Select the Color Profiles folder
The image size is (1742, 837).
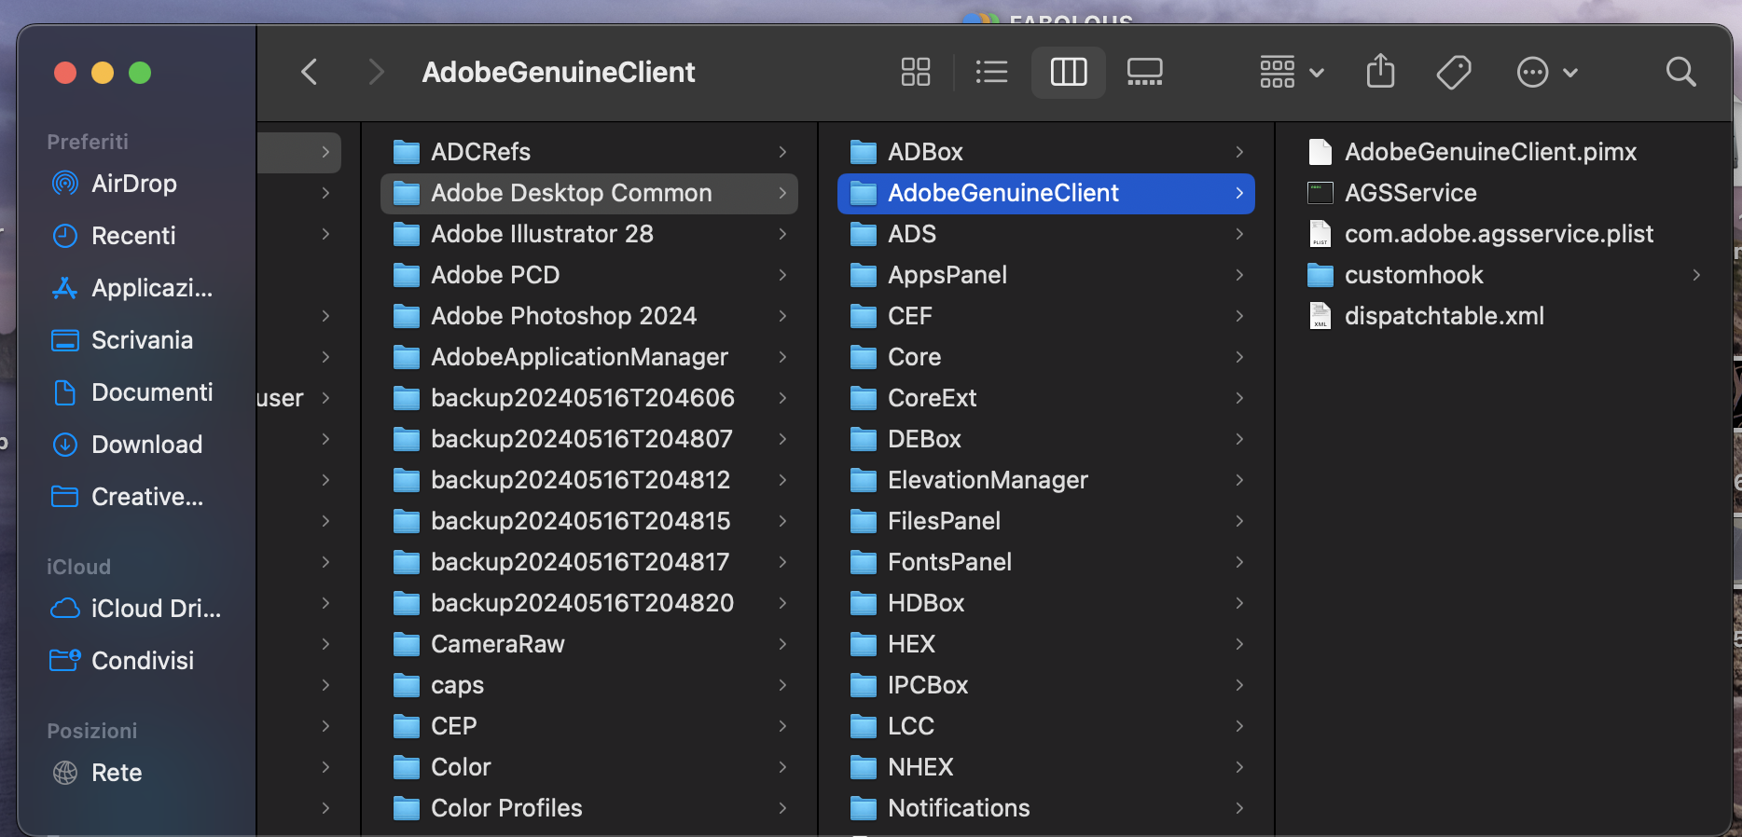(x=589, y=808)
